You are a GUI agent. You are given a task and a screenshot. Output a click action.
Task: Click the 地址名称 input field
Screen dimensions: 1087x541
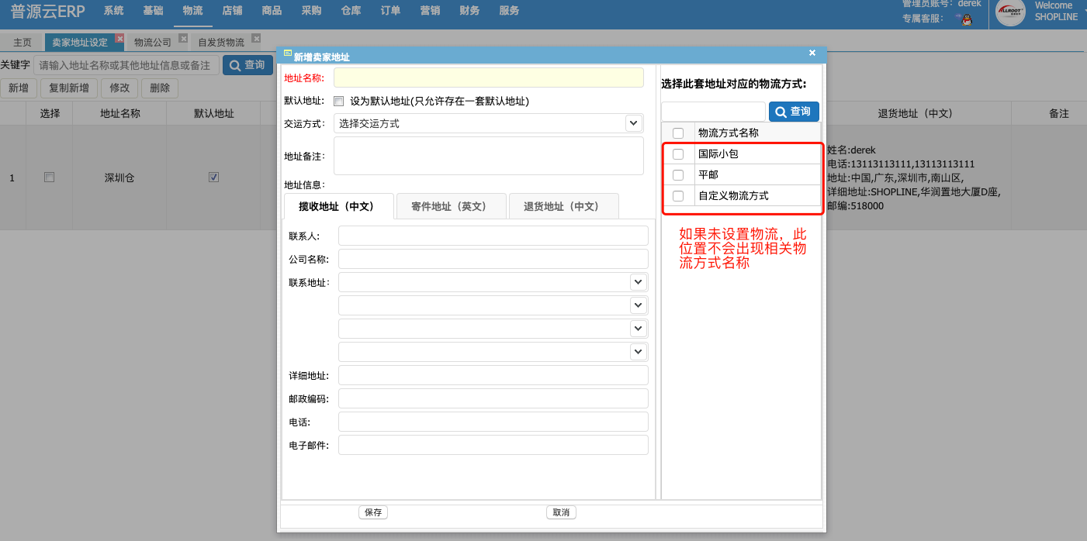(489, 78)
